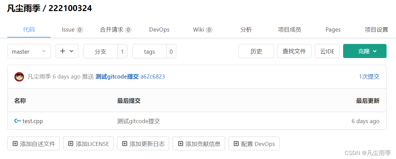Expand the plus add-file dropdown
The image size is (396, 159).
click(67, 51)
